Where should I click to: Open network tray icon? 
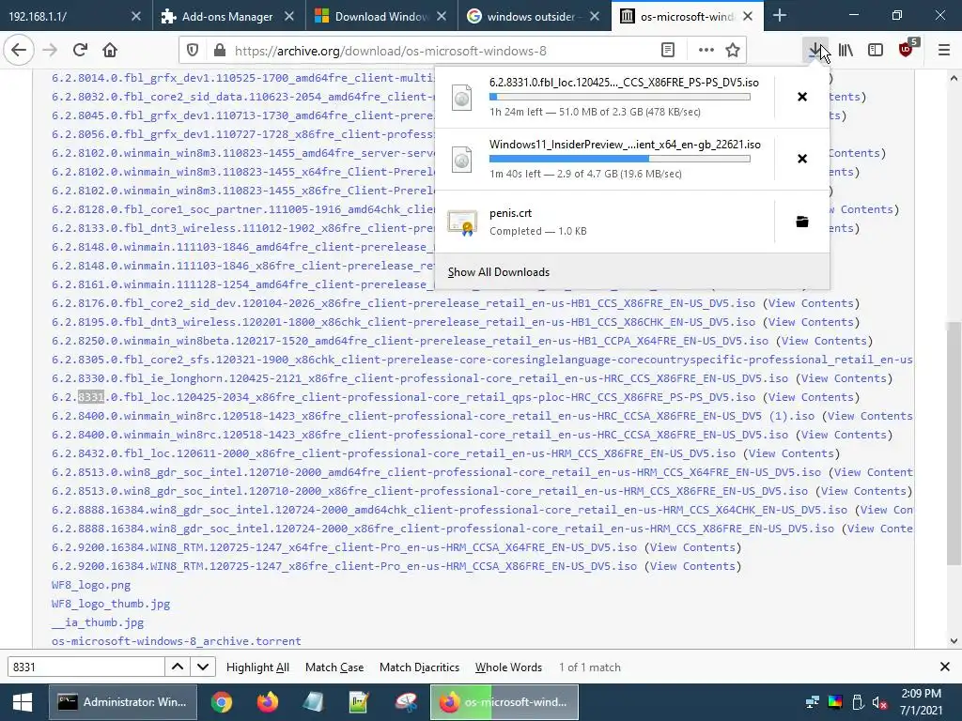coord(813,702)
